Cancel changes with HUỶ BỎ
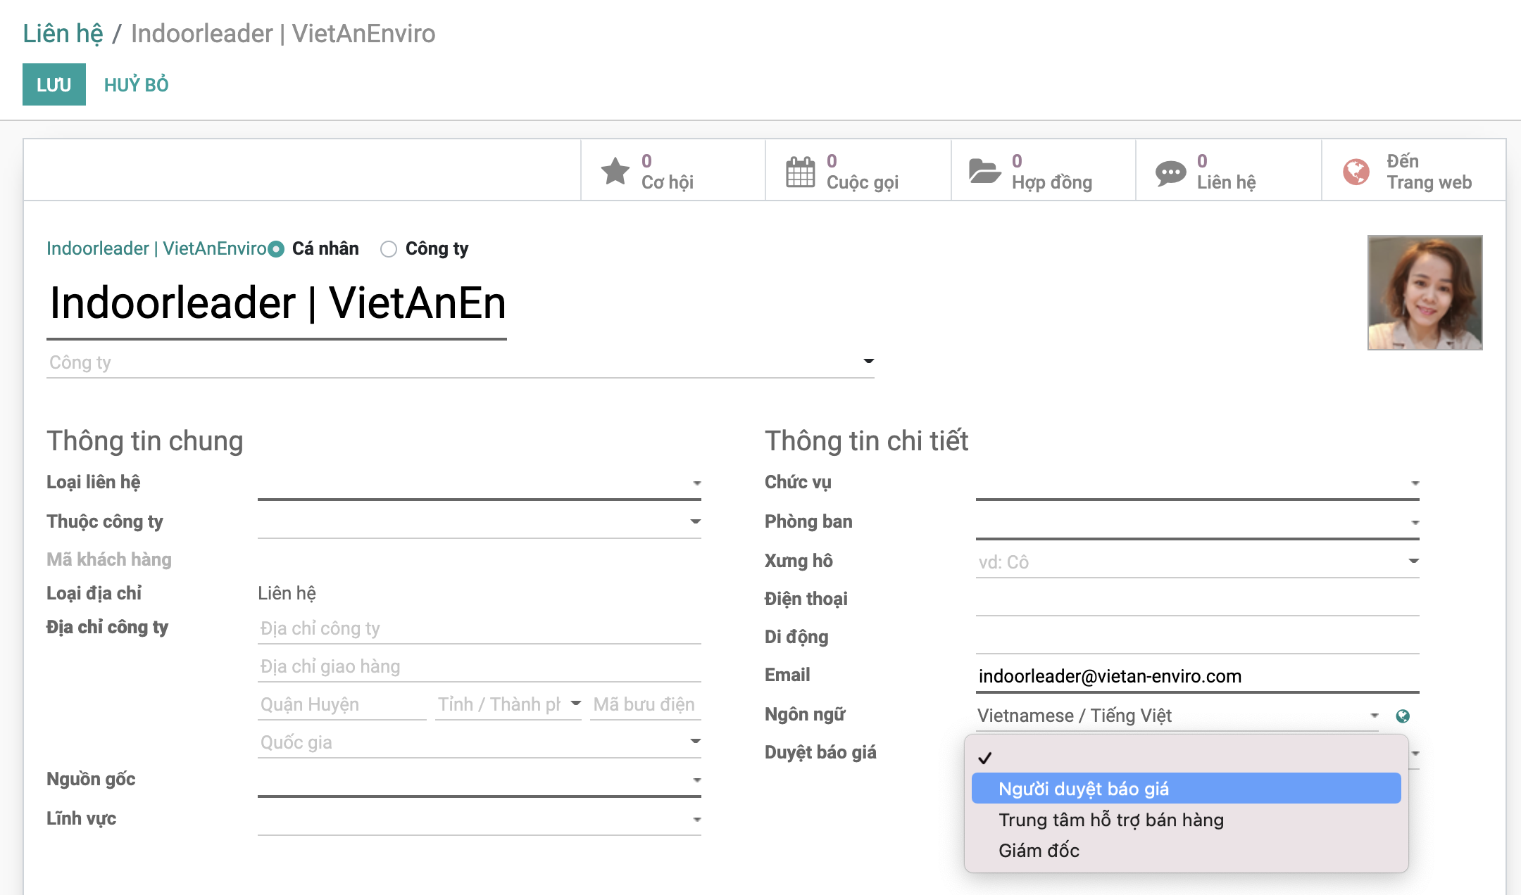 (136, 84)
